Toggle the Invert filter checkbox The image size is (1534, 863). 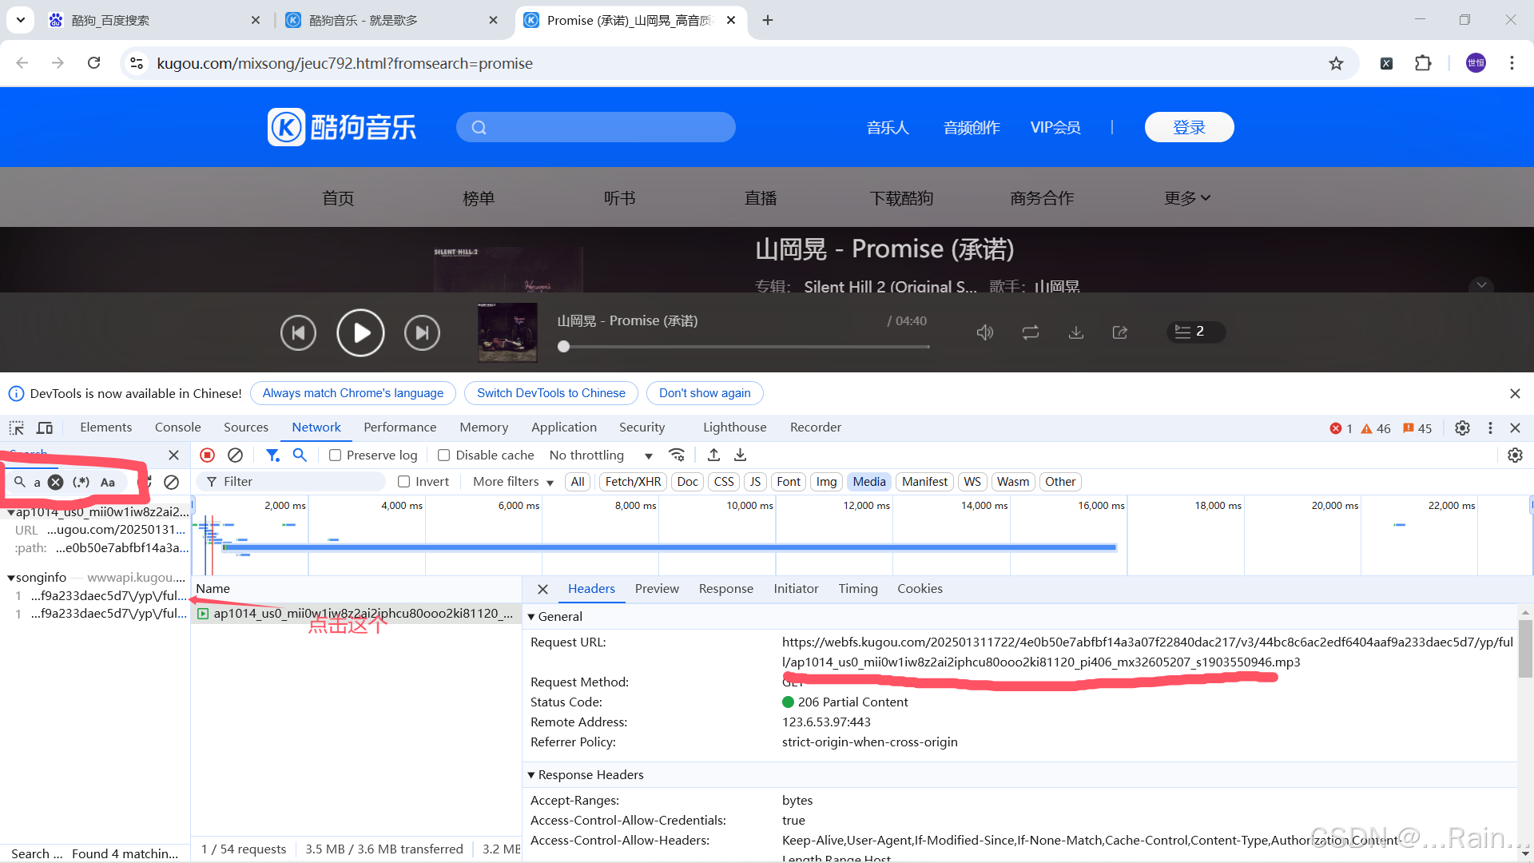[x=404, y=481]
